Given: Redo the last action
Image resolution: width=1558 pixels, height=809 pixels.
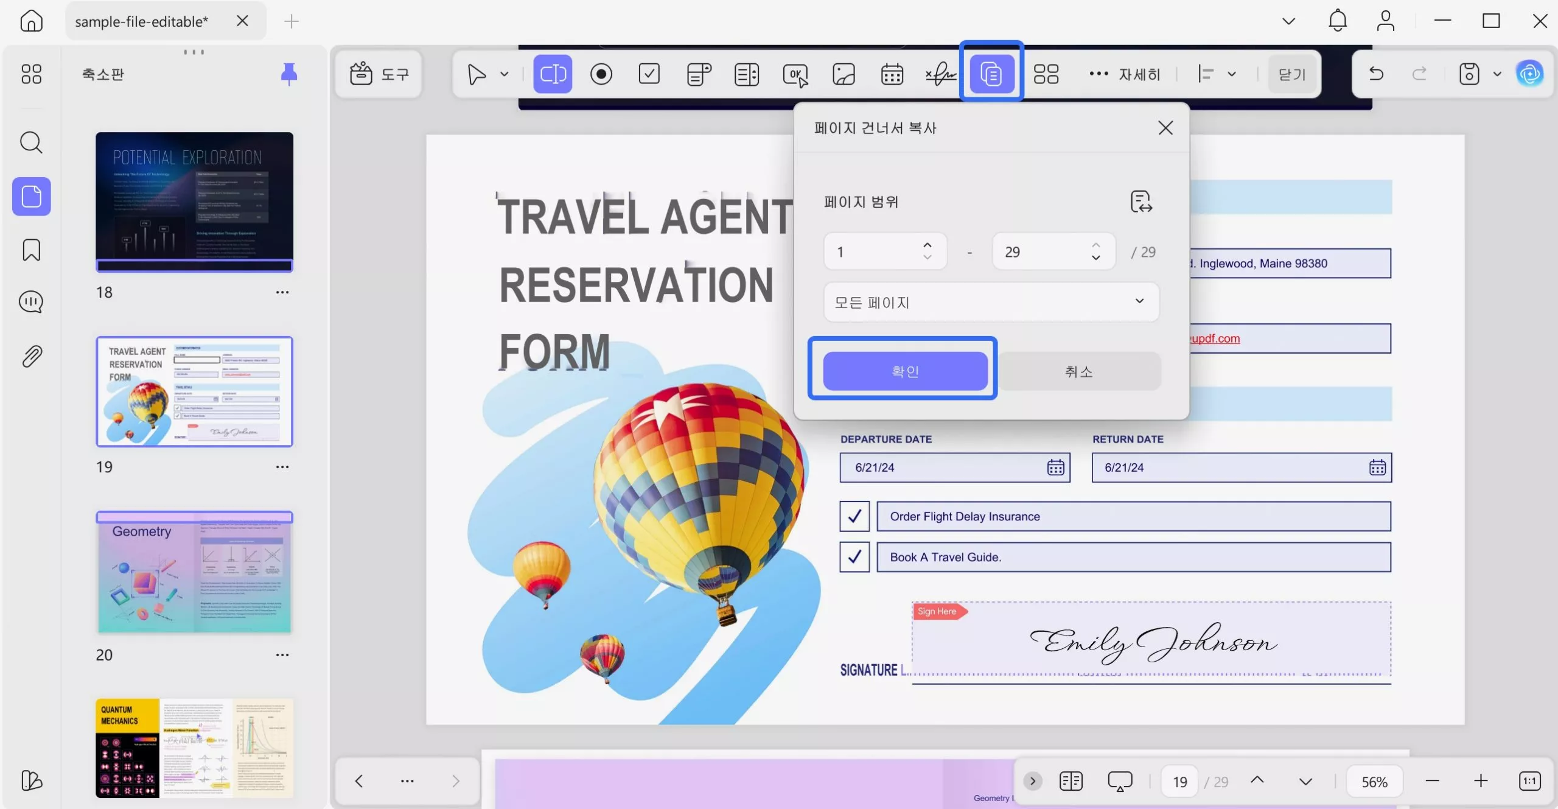Looking at the screenshot, I should coord(1419,74).
